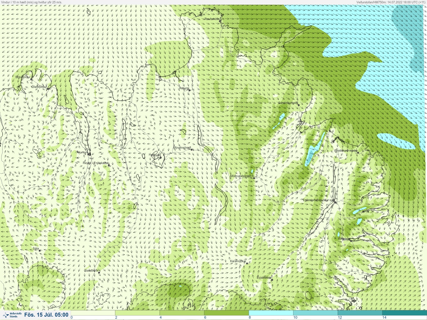Viewport: 427px width, 320px height.
Task: Select the 12–14 m/s legend color
Action: [360, 313]
